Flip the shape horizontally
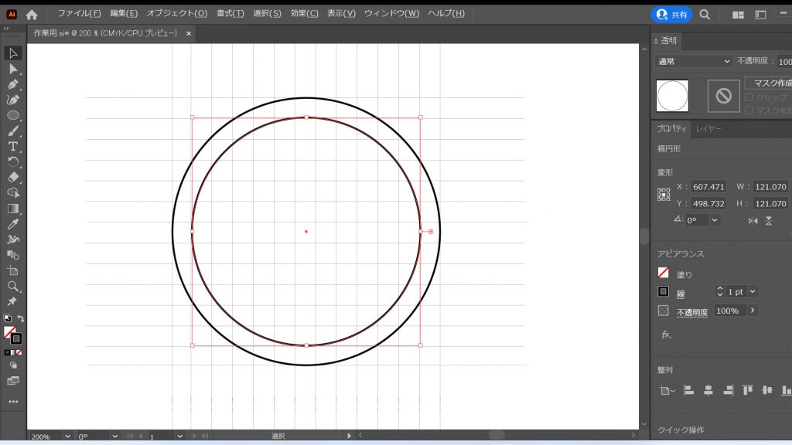This screenshot has height=445, width=792. 753,221
